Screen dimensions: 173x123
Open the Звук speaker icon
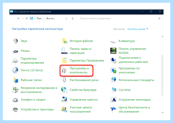click(15, 41)
